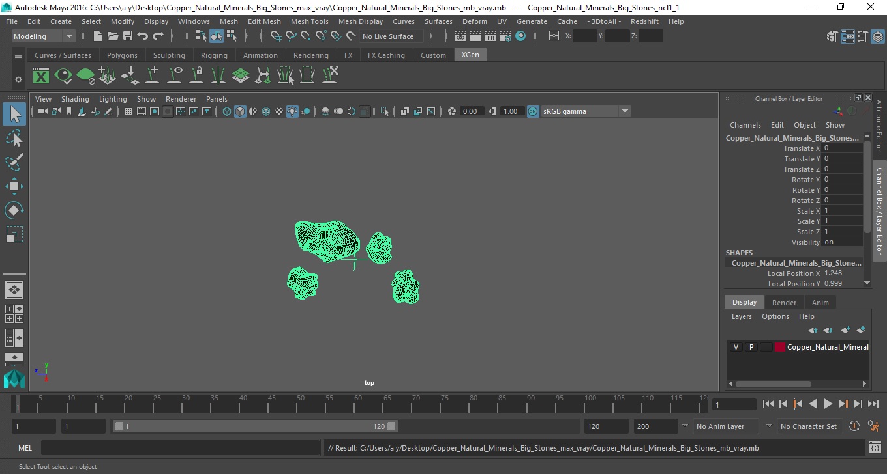
Task: Activate the Rotate tool in toolbox
Action: [x=14, y=210]
